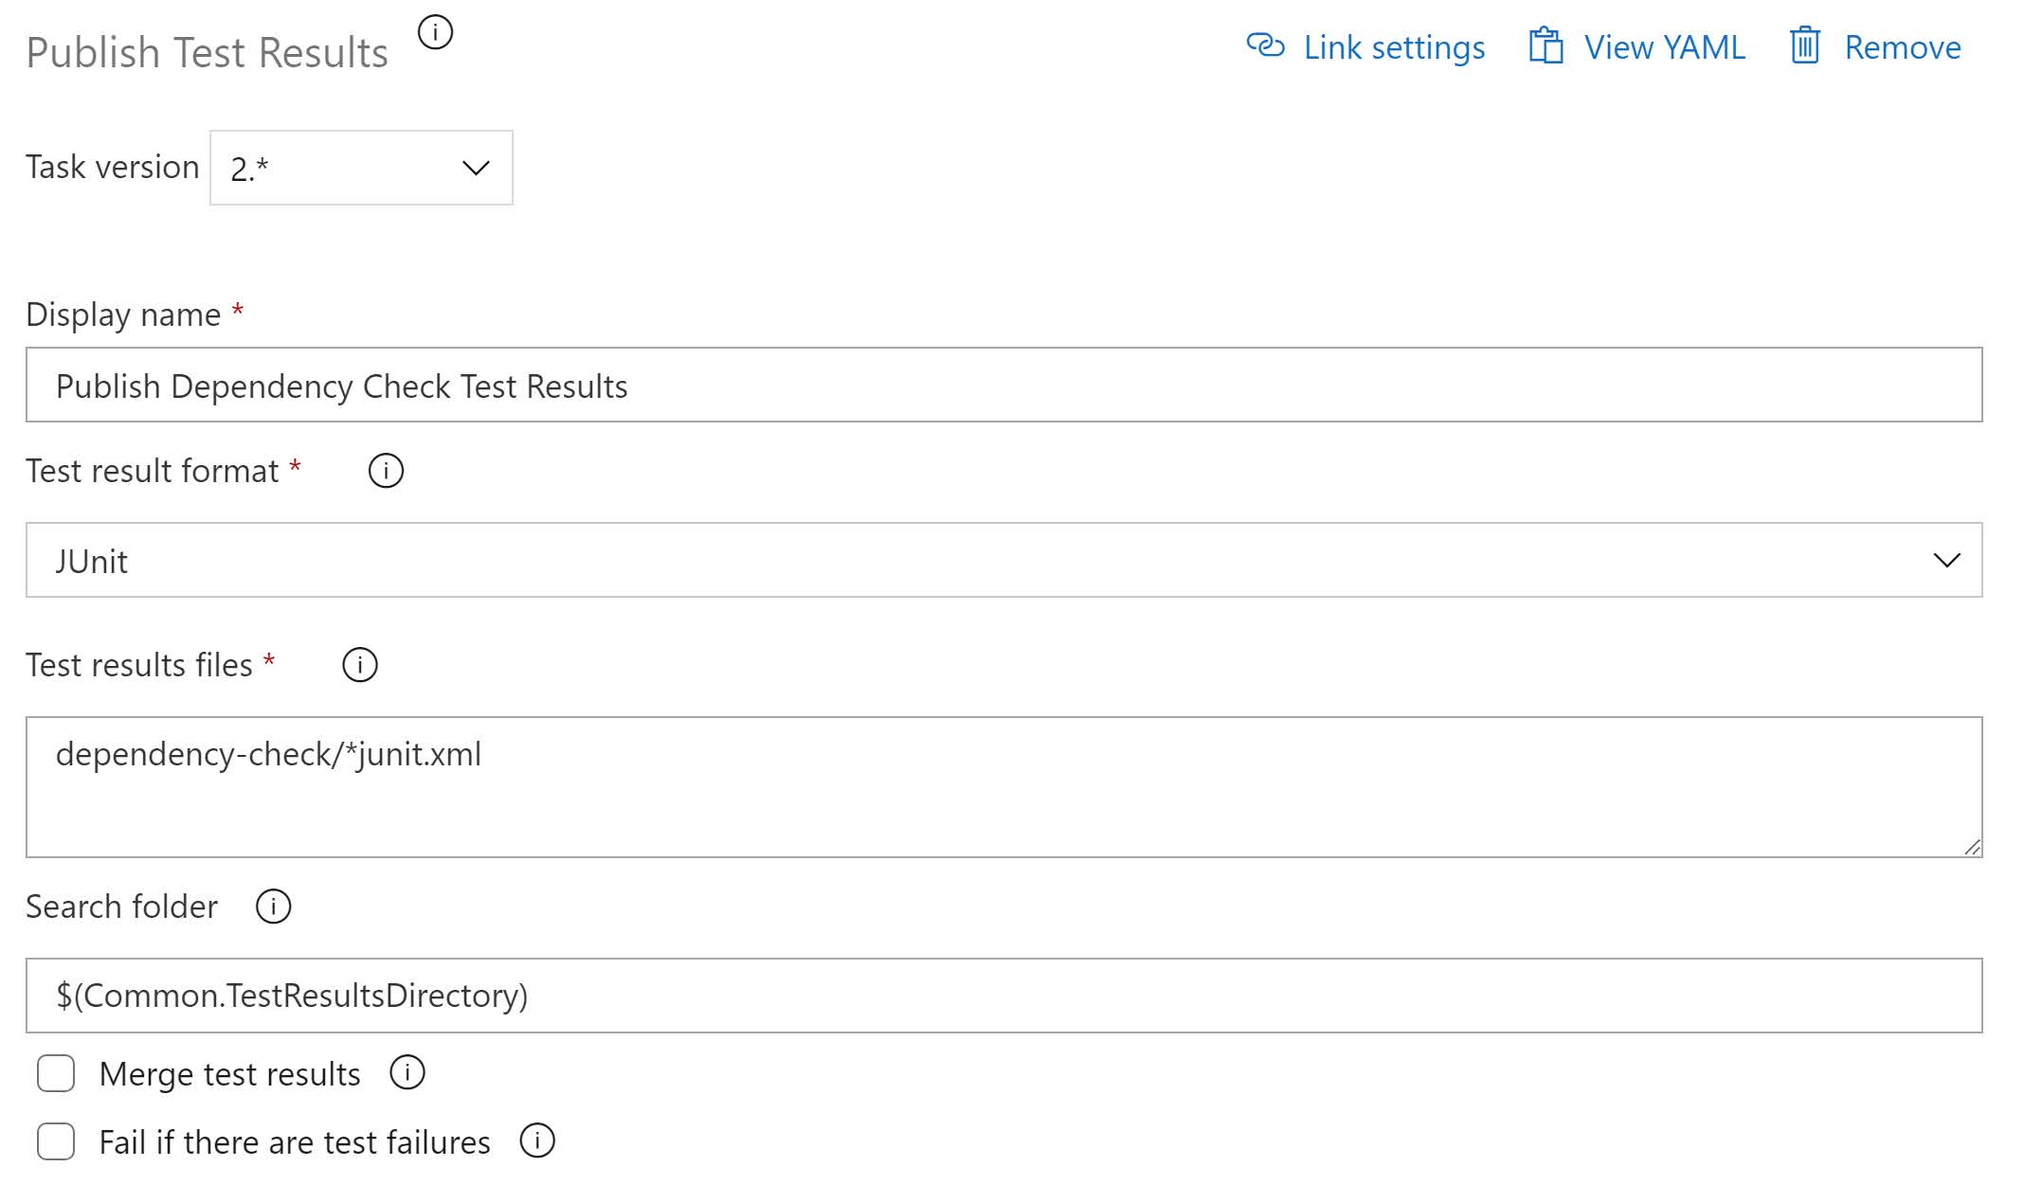Open View YAML link
Image resolution: width=2024 pixels, height=1185 pixels.
click(x=1664, y=47)
